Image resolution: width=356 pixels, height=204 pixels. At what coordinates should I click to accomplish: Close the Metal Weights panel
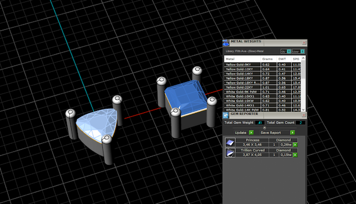[x=304, y=43]
